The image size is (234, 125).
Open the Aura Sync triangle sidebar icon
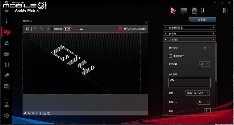[x=6, y=43]
